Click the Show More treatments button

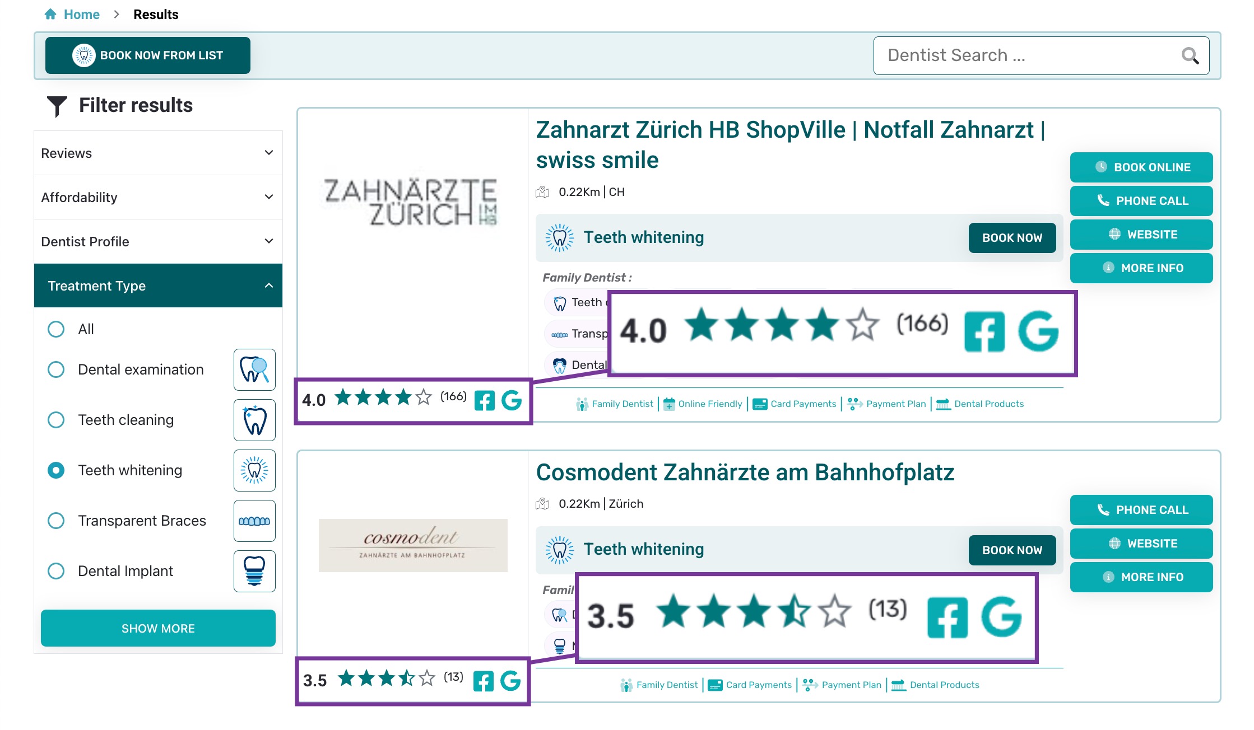(158, 628)
